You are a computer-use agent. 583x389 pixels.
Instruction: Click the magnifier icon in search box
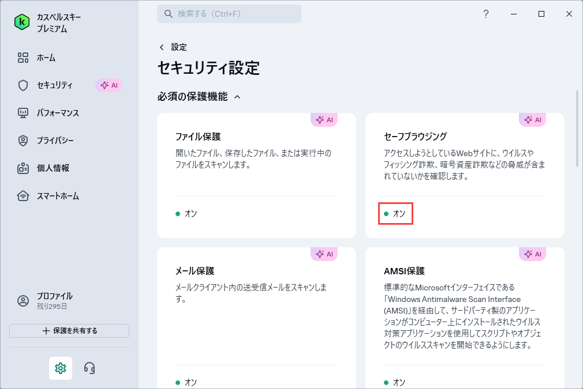[169, 14]
